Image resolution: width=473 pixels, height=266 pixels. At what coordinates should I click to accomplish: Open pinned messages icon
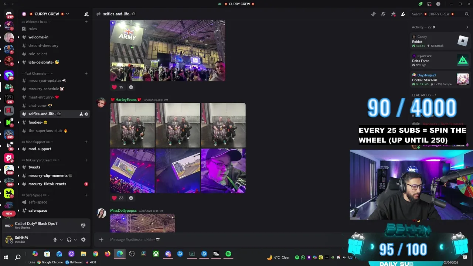click(393, 14)
